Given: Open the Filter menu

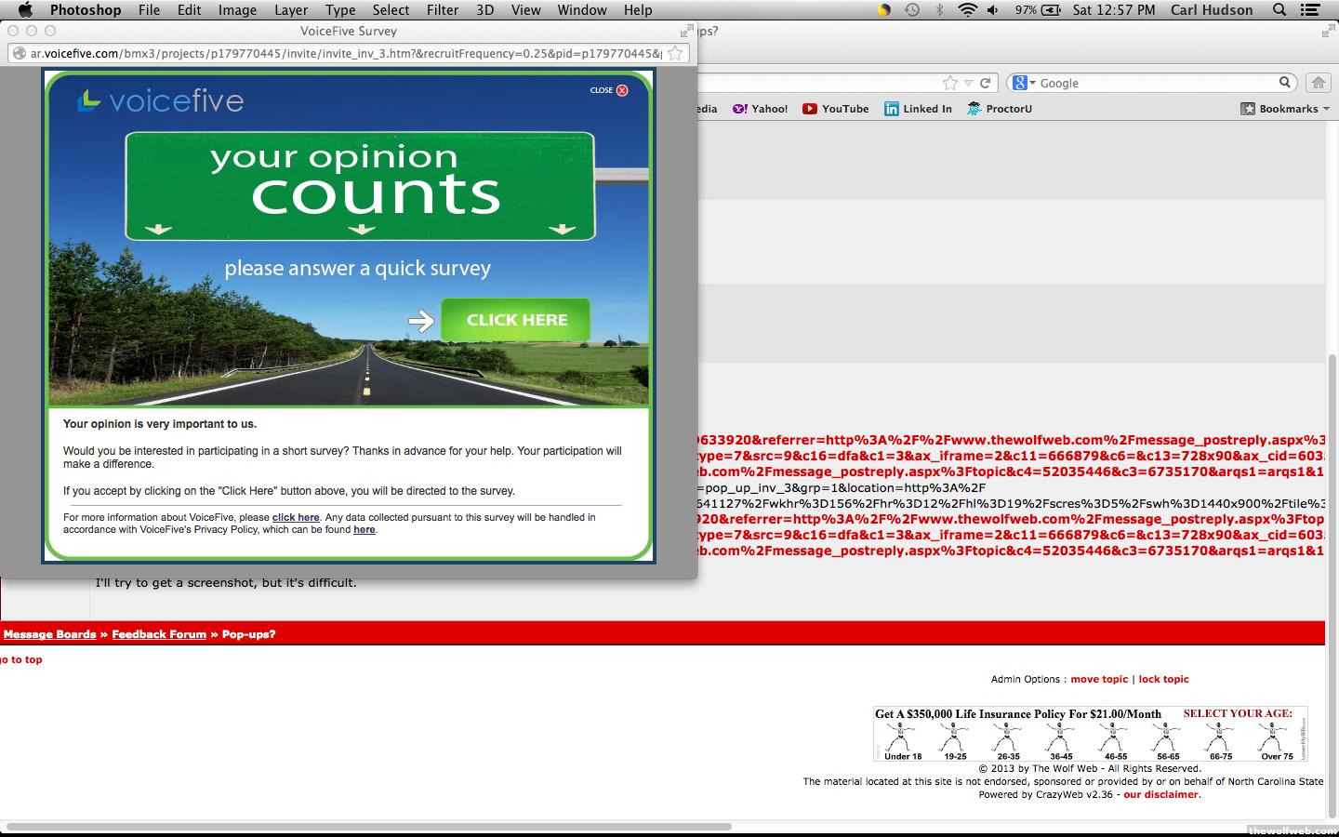Looking at the screenshot, I should pyautogui.click(x=443, y=10).
